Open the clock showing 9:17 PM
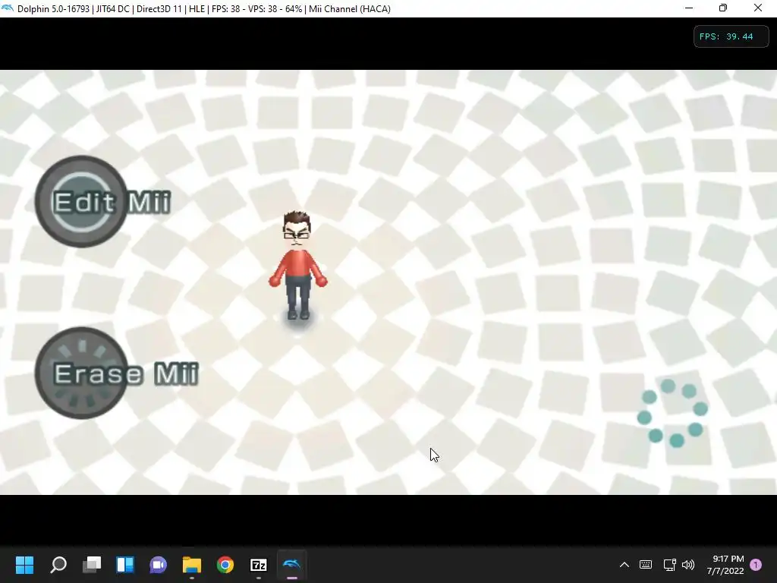The image size is (777, 583). [725, 565]
